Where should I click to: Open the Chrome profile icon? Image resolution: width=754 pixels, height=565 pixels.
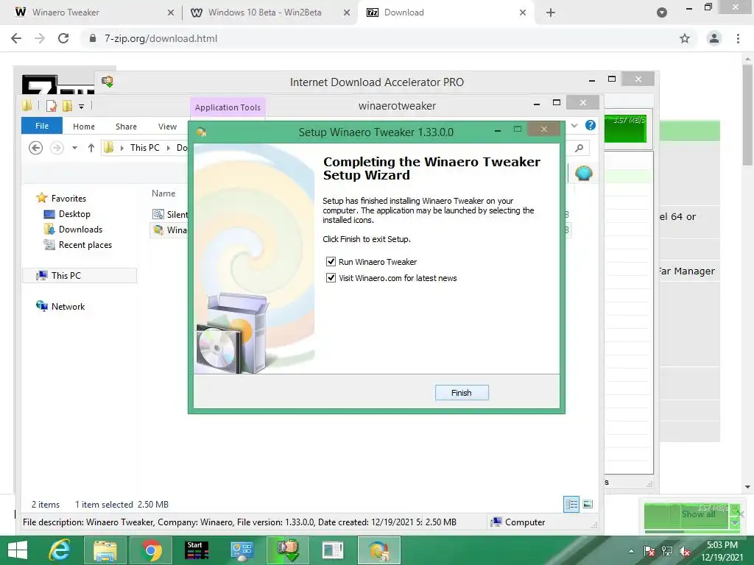pos(714,38)
